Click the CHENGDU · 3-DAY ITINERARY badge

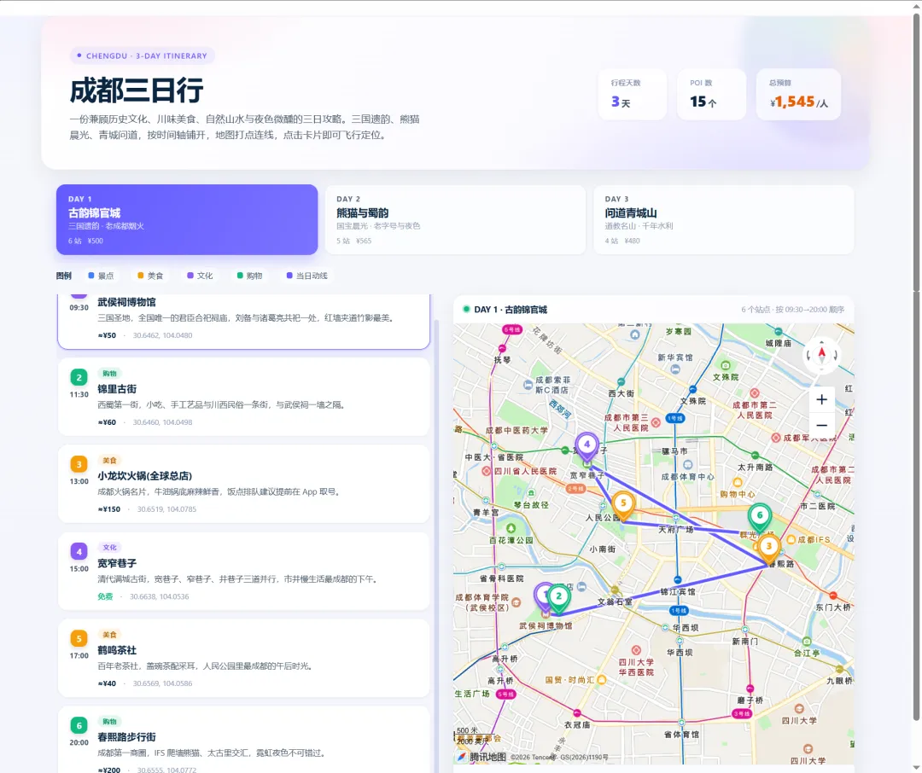(143, 55)
